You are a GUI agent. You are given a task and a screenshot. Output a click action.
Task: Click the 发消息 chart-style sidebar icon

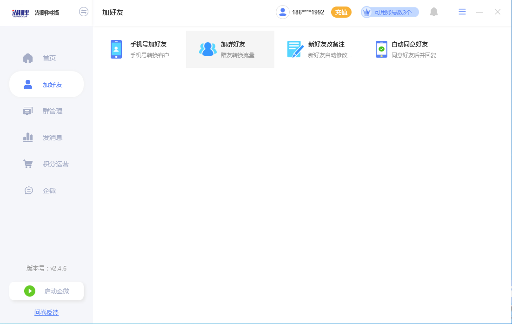click(28, 137)
